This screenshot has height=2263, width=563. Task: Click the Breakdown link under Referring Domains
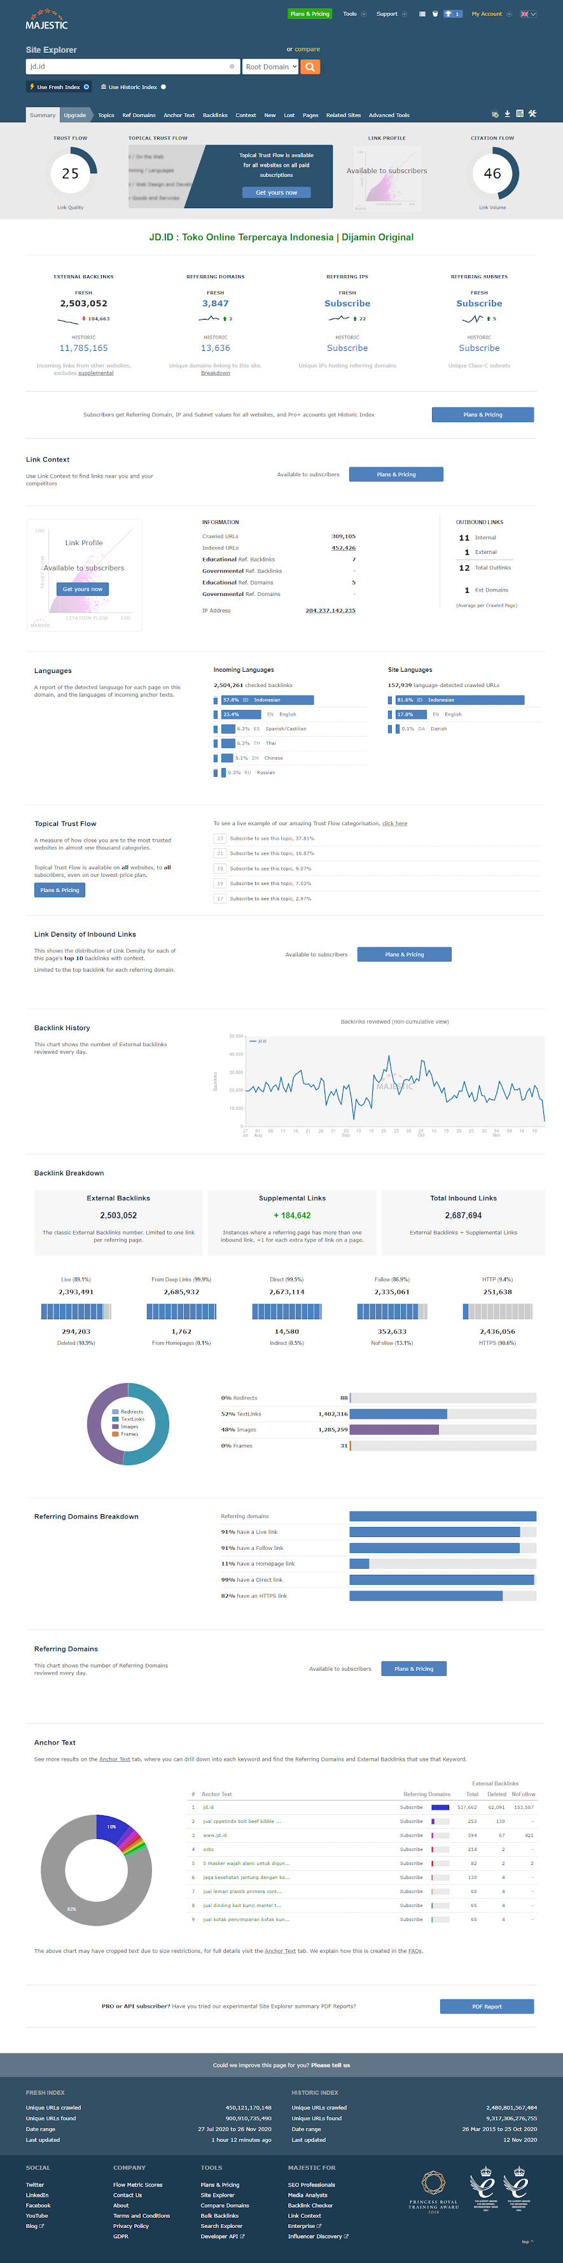pyautogui.click(x=215, y=373)
